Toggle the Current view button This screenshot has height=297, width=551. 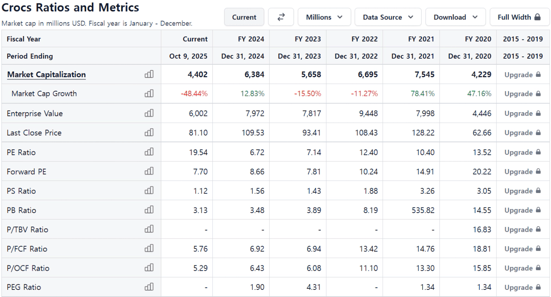pos(244,17)
